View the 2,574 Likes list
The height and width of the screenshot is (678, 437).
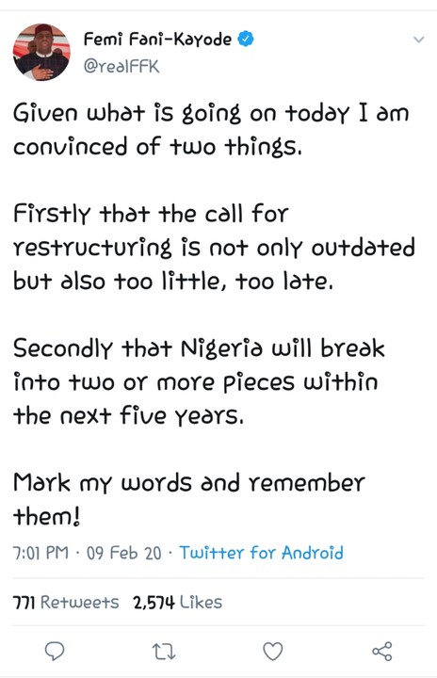pyautogui.click(x=177, y=603)
